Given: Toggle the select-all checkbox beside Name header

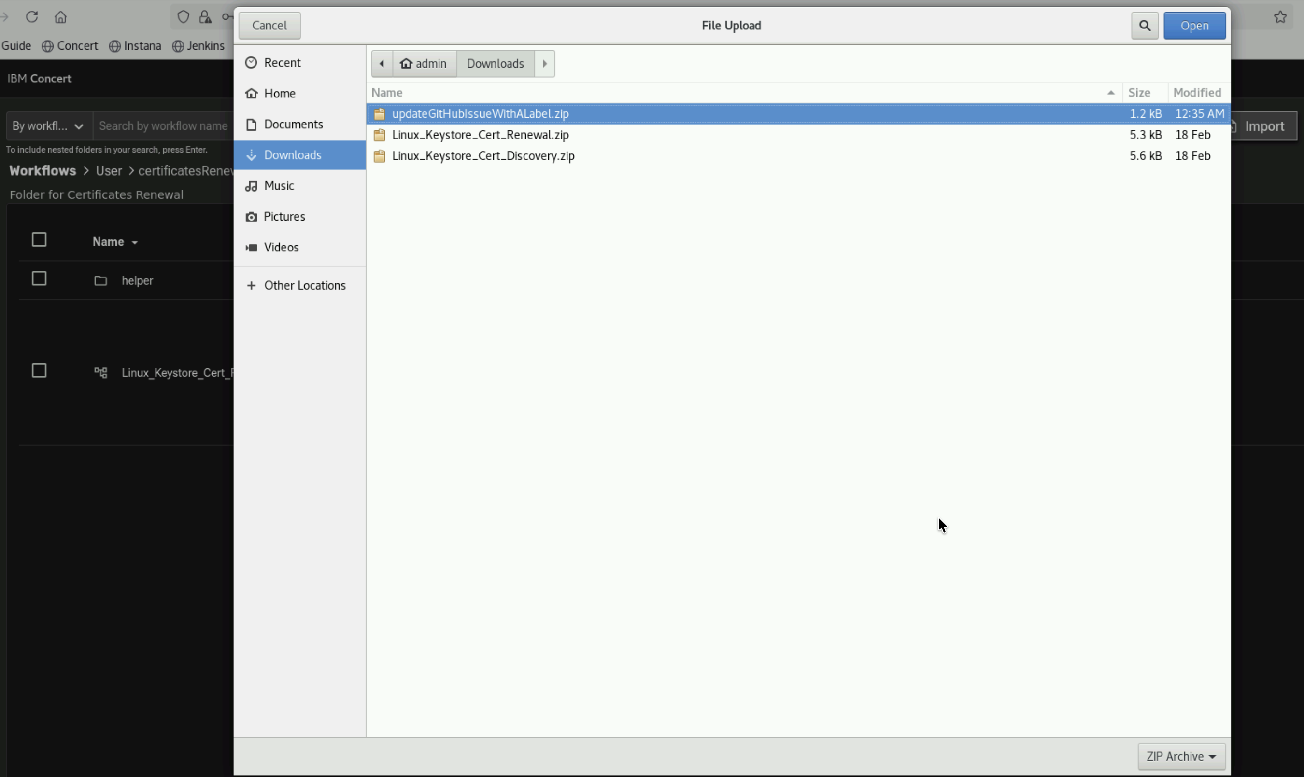Looking at the screenshot, I should click(39, 240).
